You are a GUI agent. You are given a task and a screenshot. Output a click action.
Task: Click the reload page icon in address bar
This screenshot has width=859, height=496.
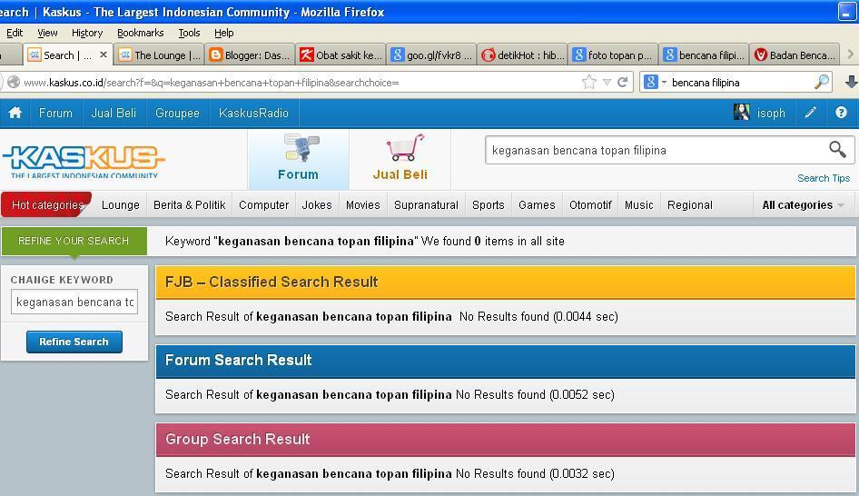point(622,82)
